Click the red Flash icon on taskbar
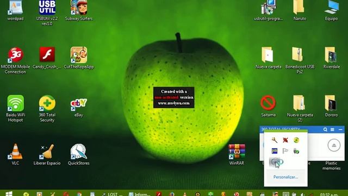348x196 pixels. (158, 194)
